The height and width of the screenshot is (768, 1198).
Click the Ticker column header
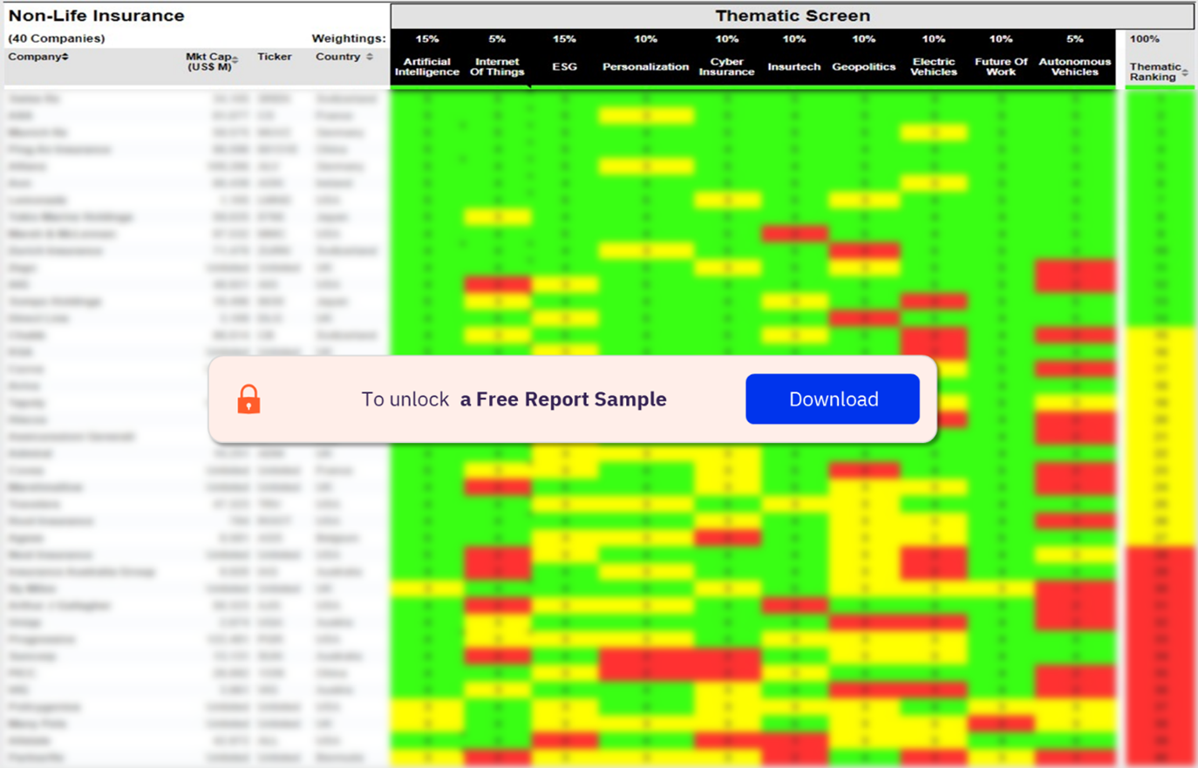(275, 57)
